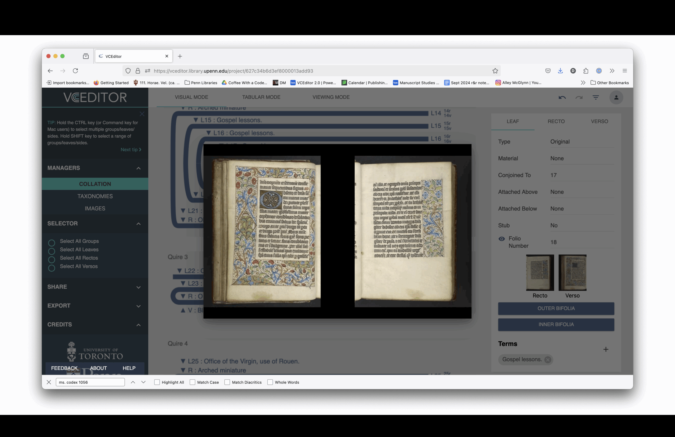Enable Whole Words checkbox
Viewport: 675px width, 437px height.
point(270,382)
